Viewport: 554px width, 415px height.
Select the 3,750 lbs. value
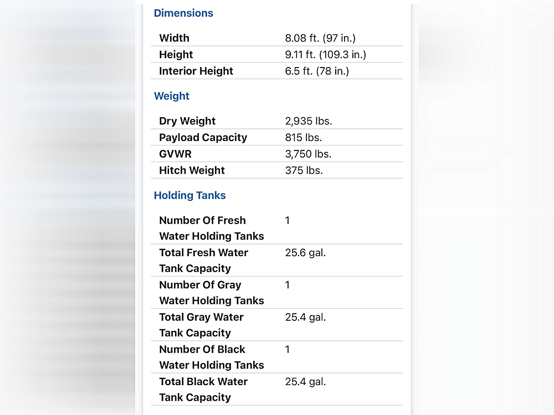point(308,154)
